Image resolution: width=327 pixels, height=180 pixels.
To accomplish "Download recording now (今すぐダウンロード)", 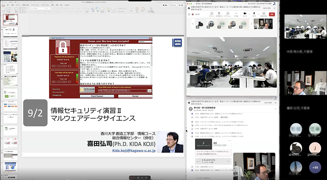I will (x=203, y=144).
